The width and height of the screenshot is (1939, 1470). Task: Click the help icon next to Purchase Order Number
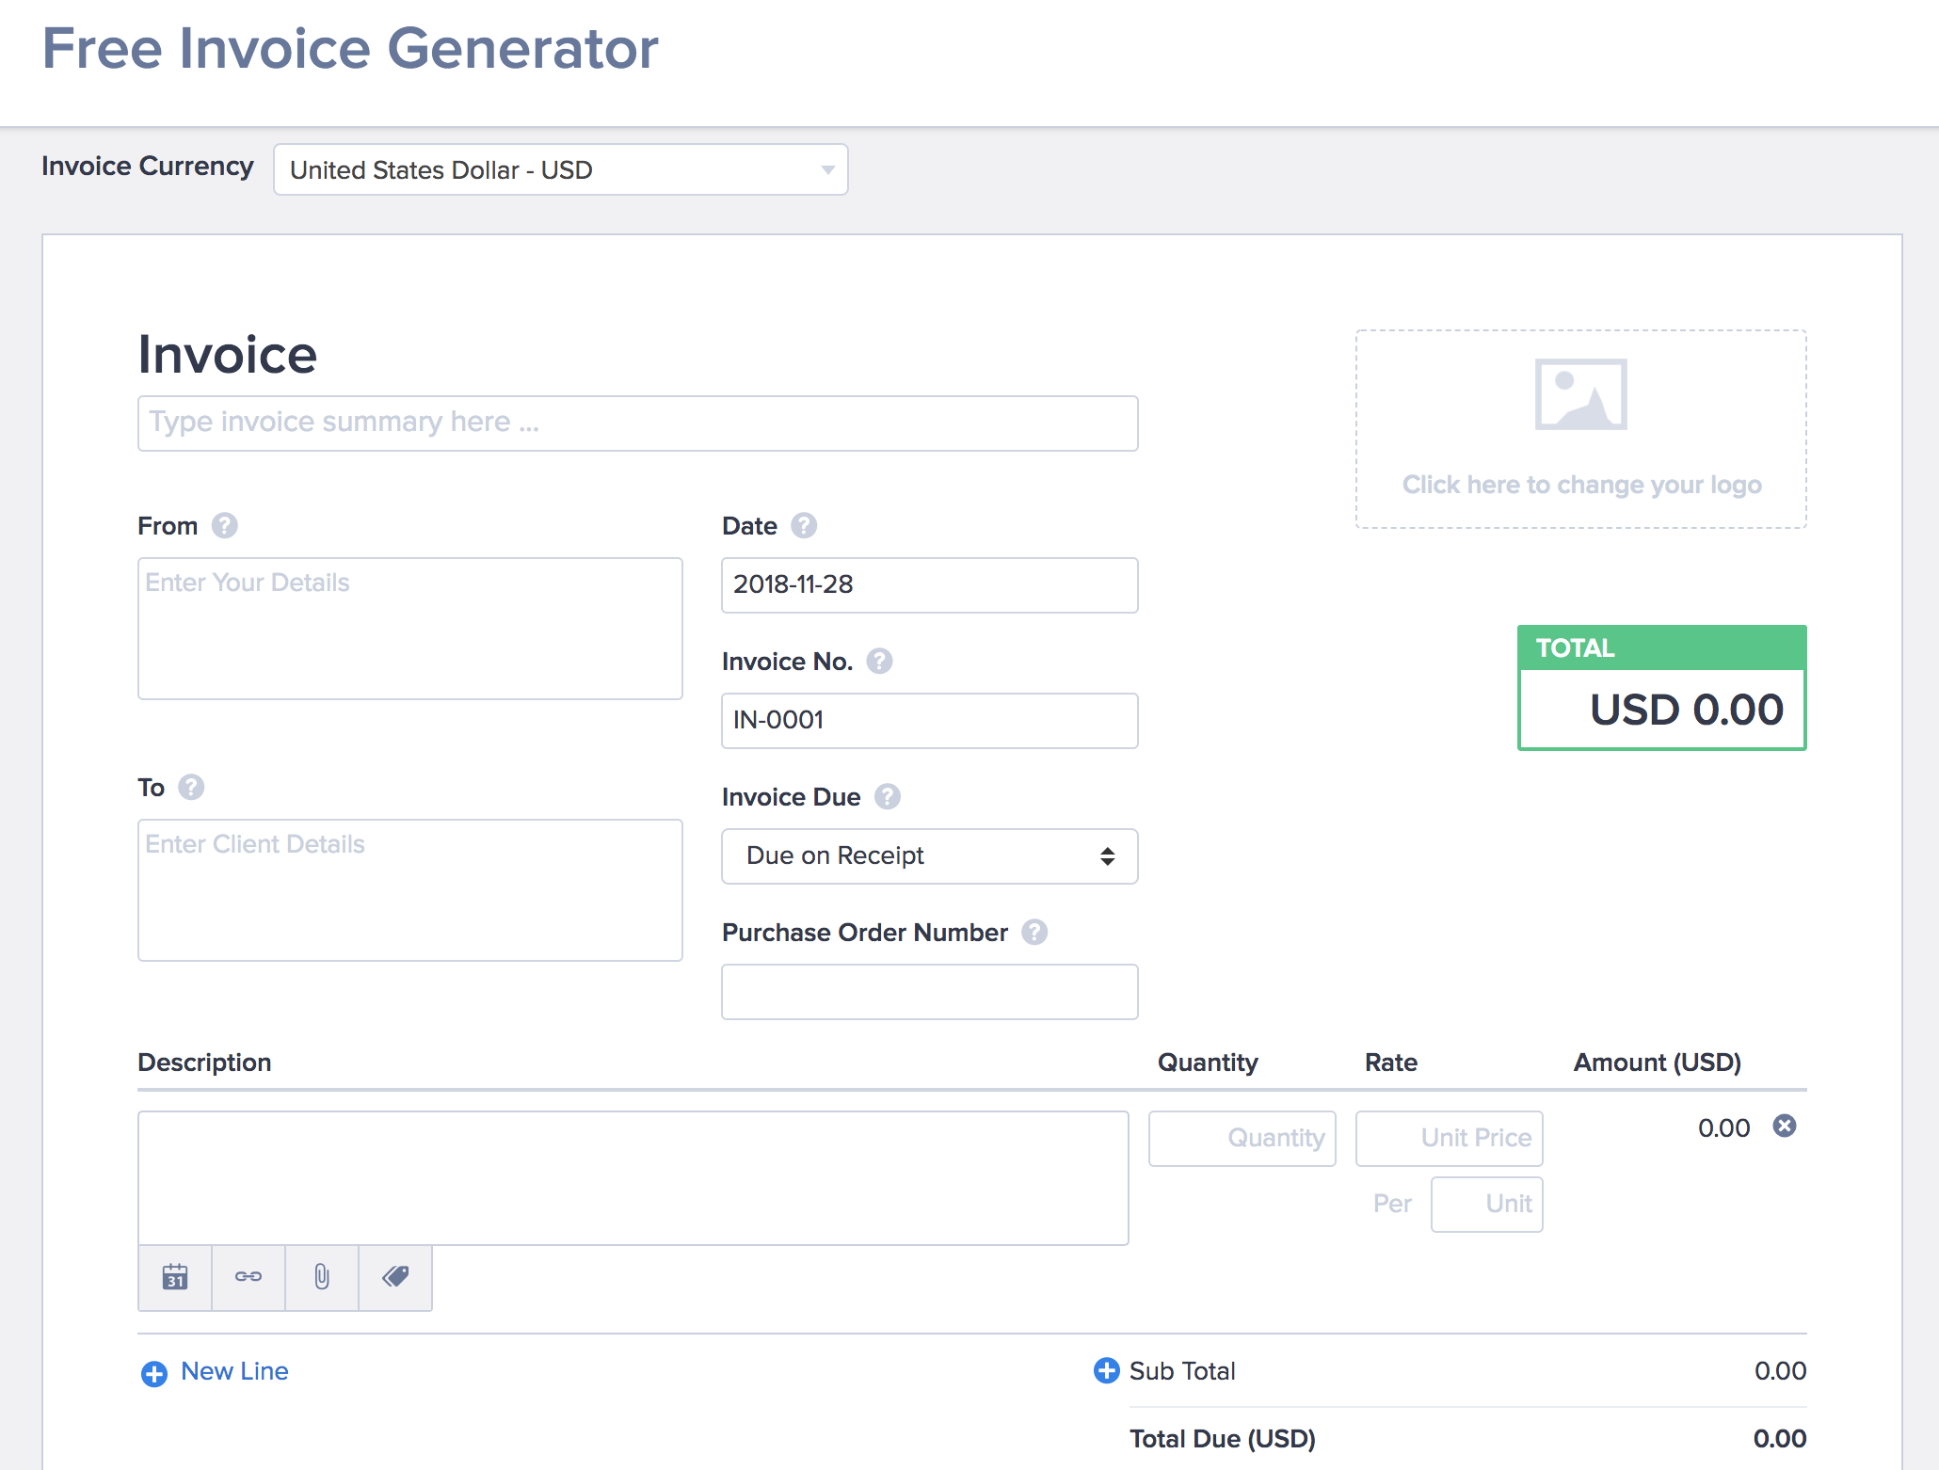(x=1034, y=932)
